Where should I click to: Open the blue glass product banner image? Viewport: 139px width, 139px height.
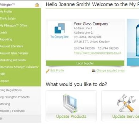133,42
